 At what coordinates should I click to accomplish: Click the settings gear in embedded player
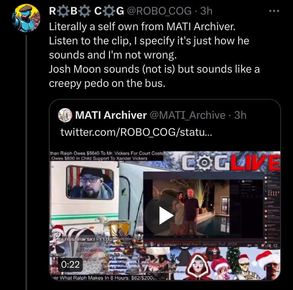point(263,245)
